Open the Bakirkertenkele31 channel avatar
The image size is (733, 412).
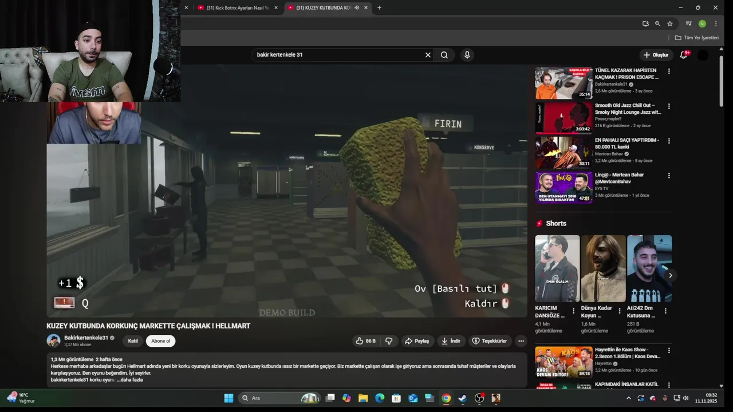pos(53,341)
